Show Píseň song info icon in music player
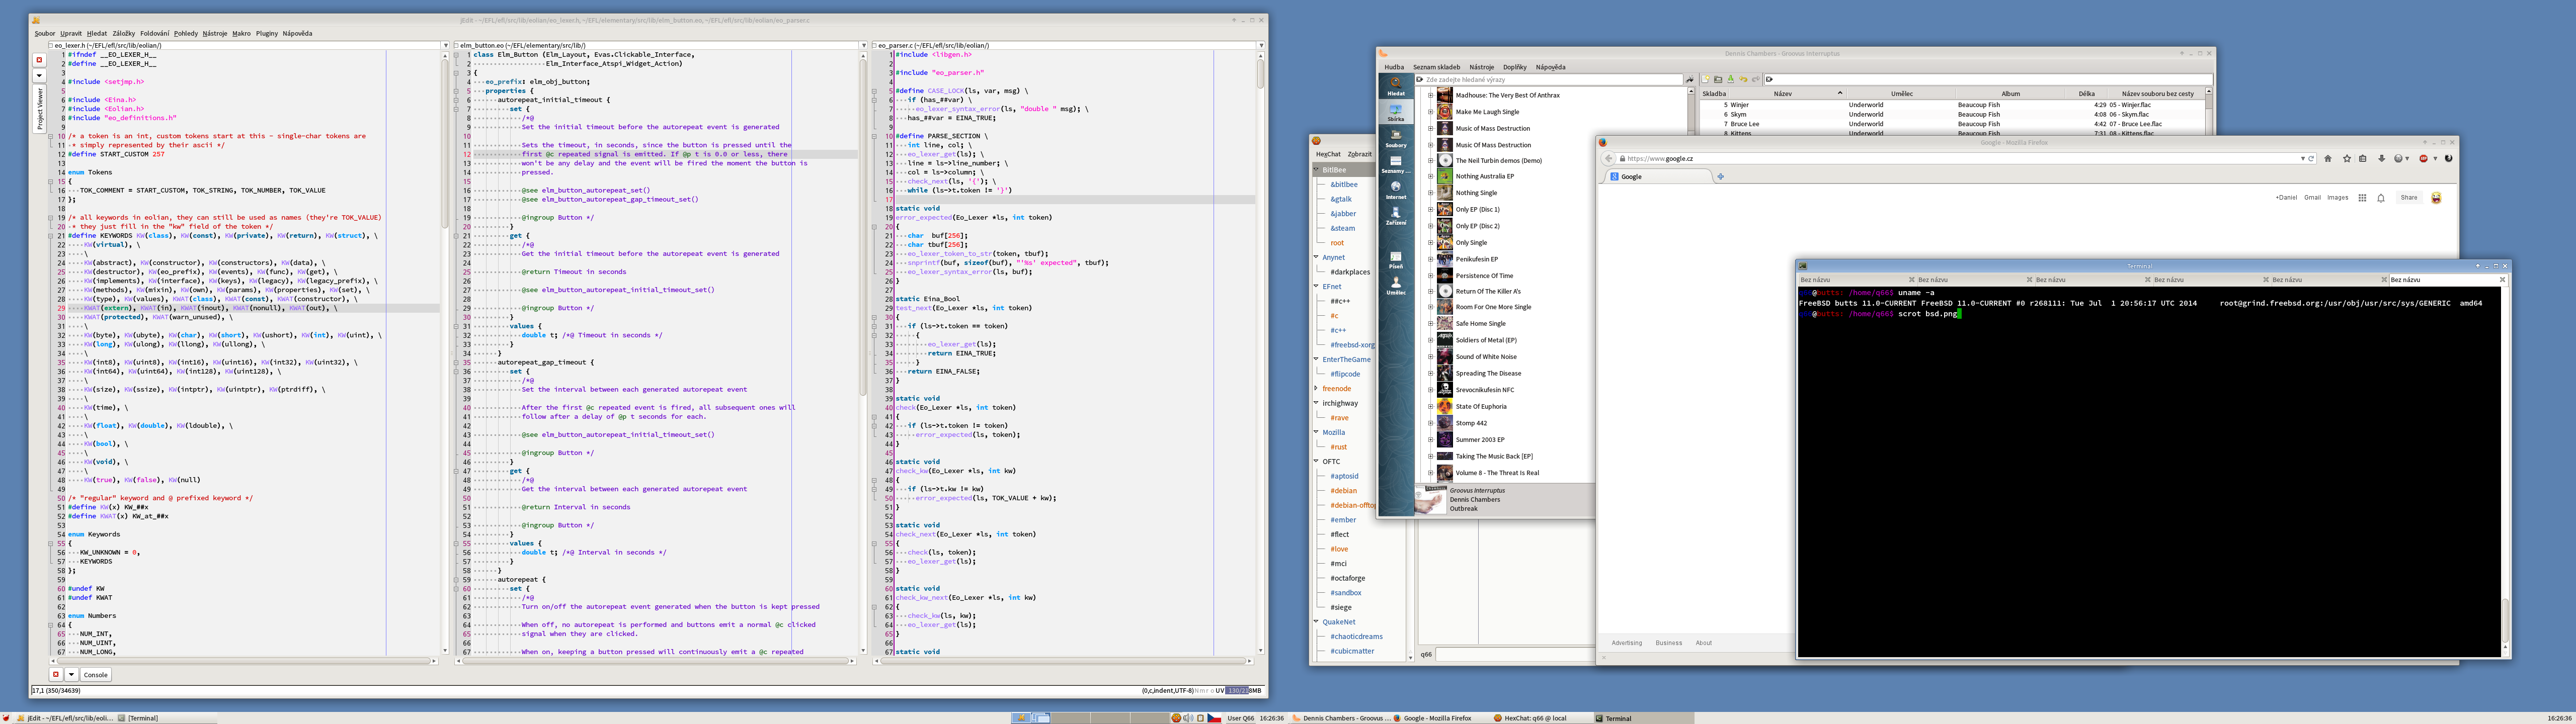Screen dimensions: 2576x724 pos(1395,260)
